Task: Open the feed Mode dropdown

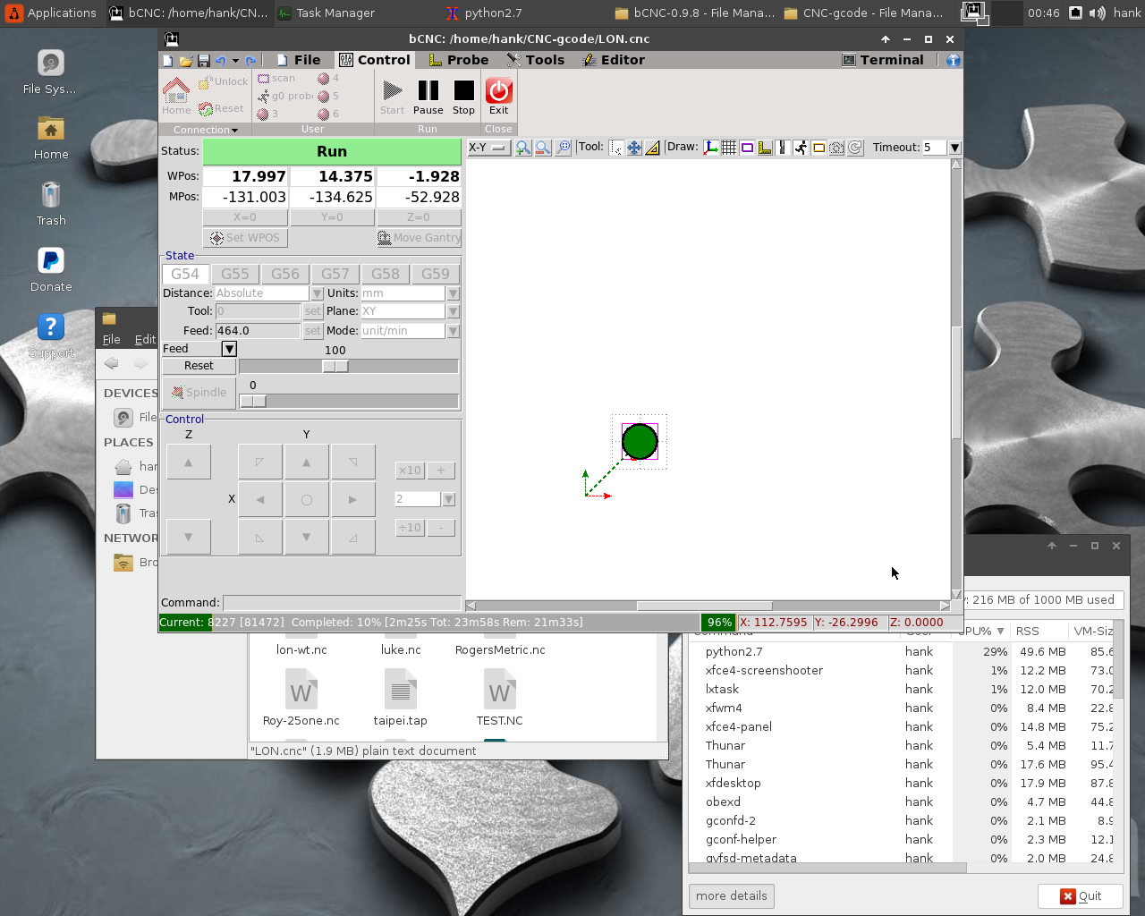Action: click(454, 331)
